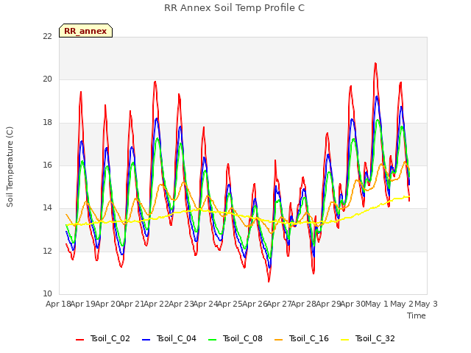The width and height of the screenshot is (471, 353).
Task: Click the Apr 26 x-axis tick label
Action: tap(255, 304)
